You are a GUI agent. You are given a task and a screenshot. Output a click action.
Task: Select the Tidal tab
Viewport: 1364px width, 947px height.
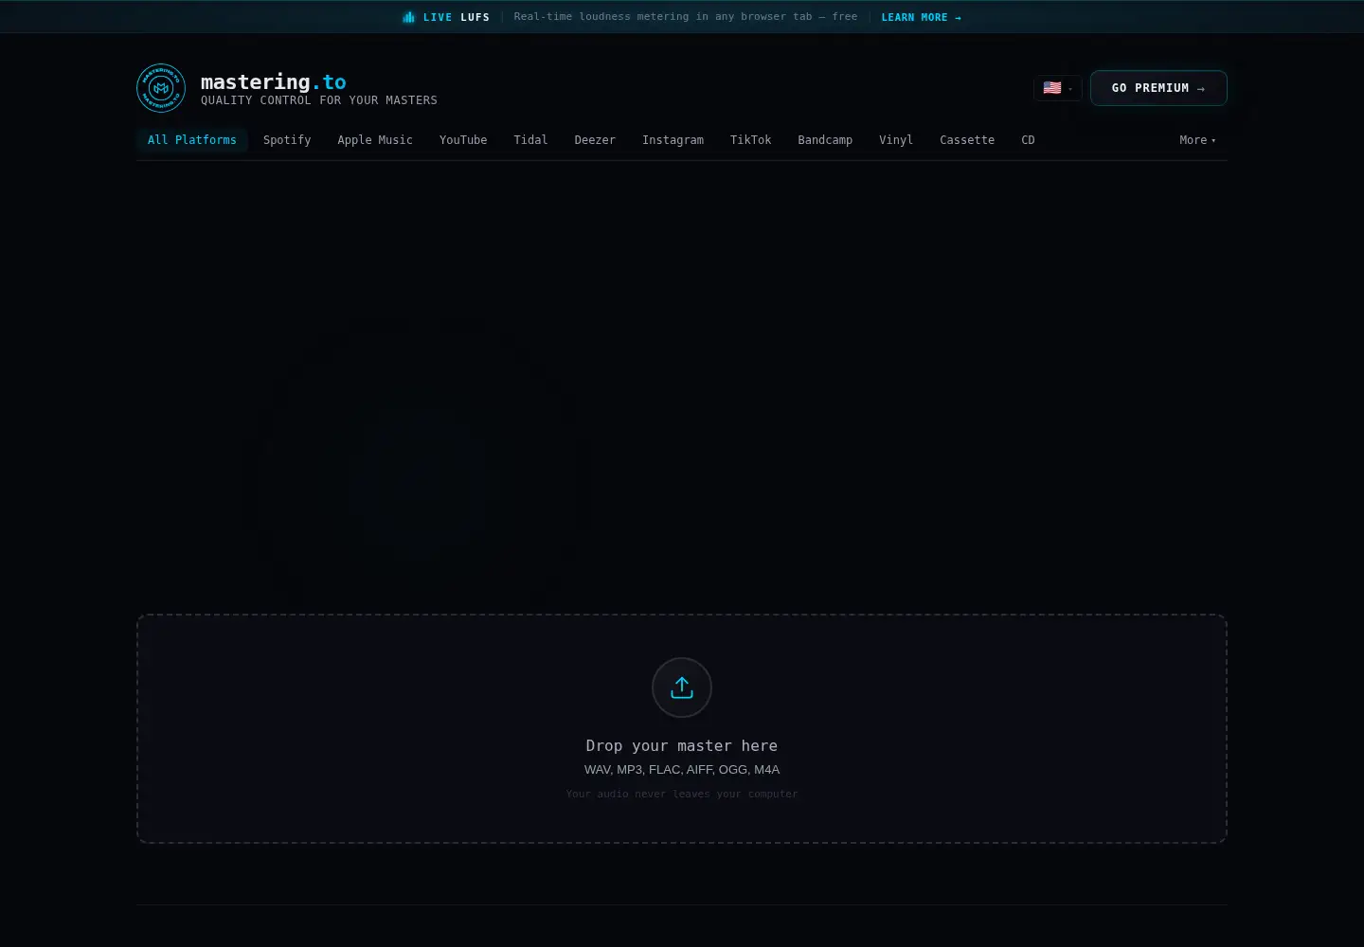point(530,140)
